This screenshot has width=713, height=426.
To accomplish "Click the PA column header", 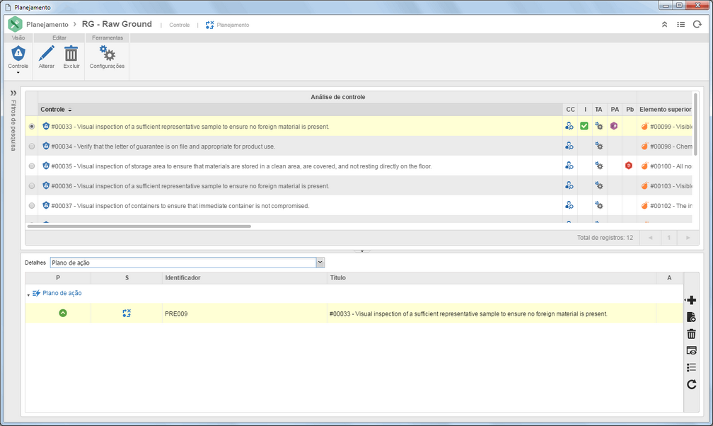I will (615, 109).
